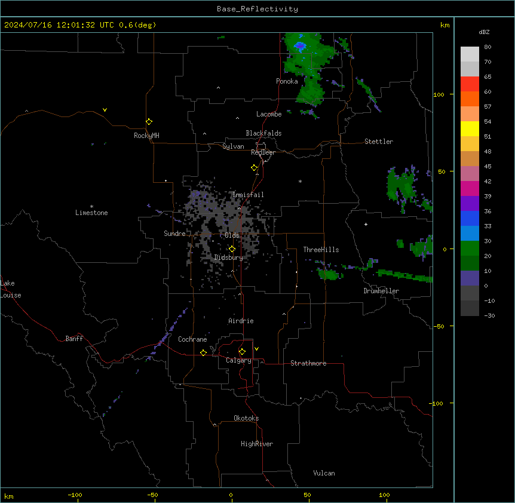
Task: Select the magenta 42-39 dBZ legend swatch
Action: (x=470, y=188)
